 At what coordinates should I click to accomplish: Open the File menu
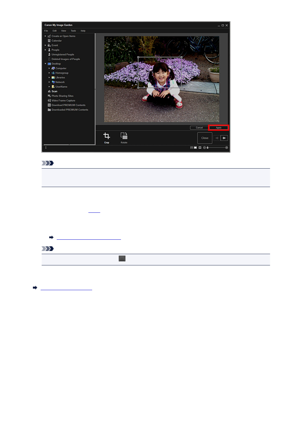point(46,31)
